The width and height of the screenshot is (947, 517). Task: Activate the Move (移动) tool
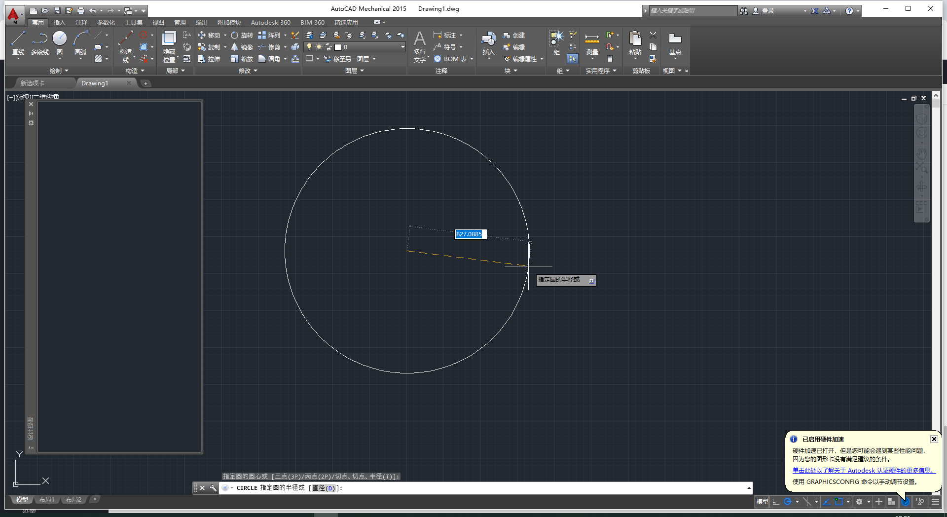(209, 35)
